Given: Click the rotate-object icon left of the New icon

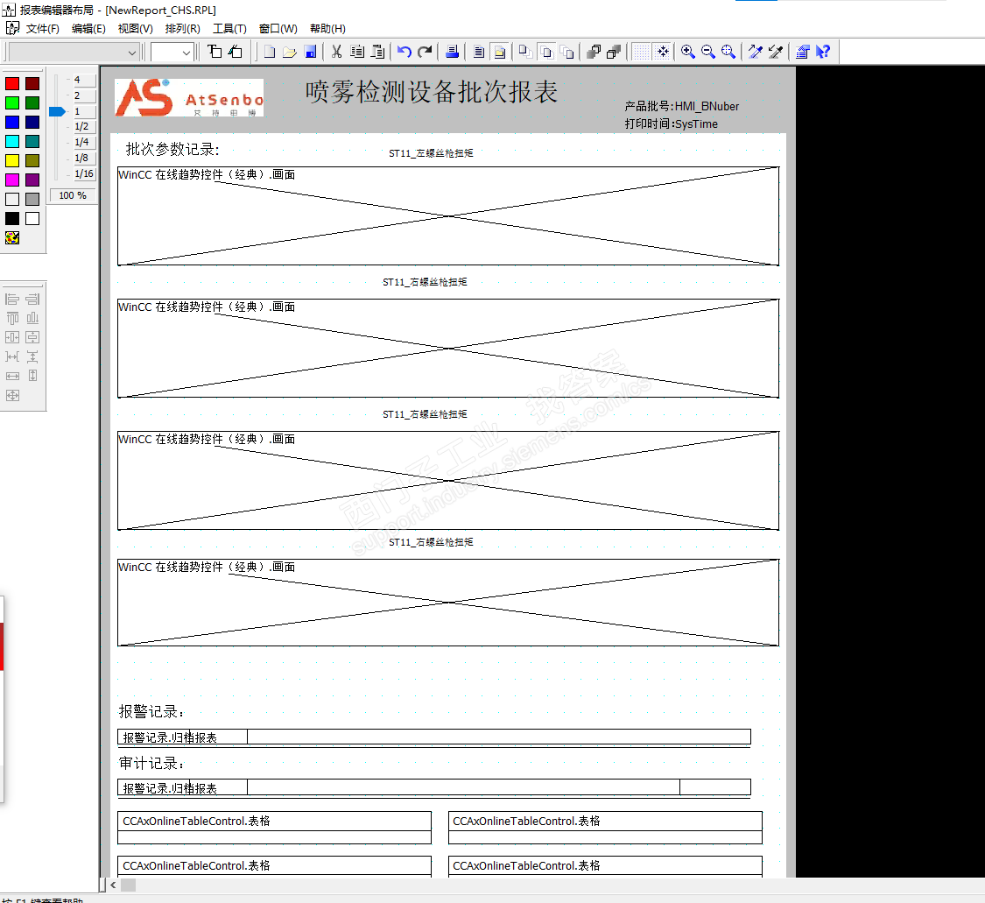Looking at the screenshot, I should pos(236,52).
